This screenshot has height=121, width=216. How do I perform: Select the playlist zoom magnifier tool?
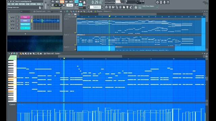pos(89,11)
